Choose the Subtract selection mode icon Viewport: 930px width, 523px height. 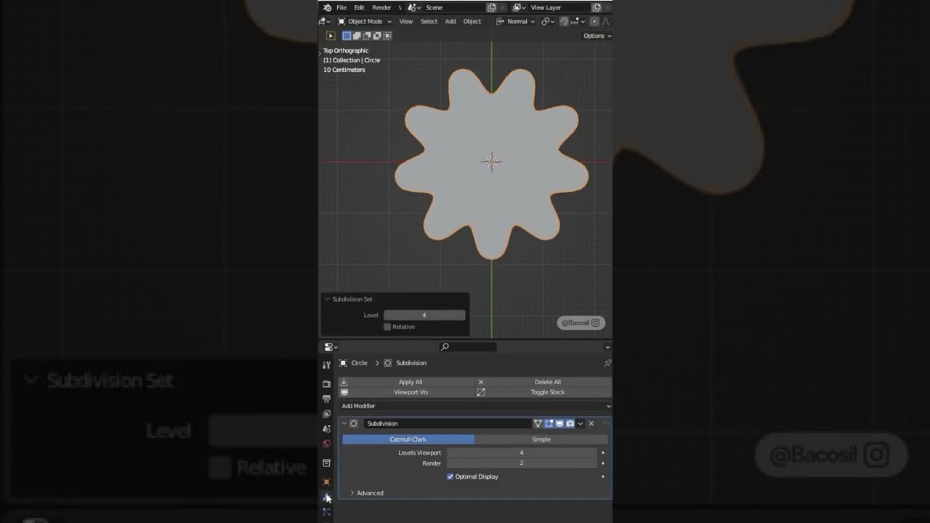(367, 36)
